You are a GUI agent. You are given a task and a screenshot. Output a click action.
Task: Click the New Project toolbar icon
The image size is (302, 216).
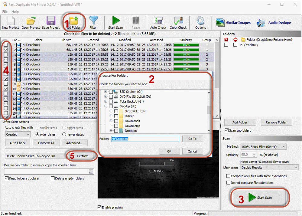tap(11, 21)
